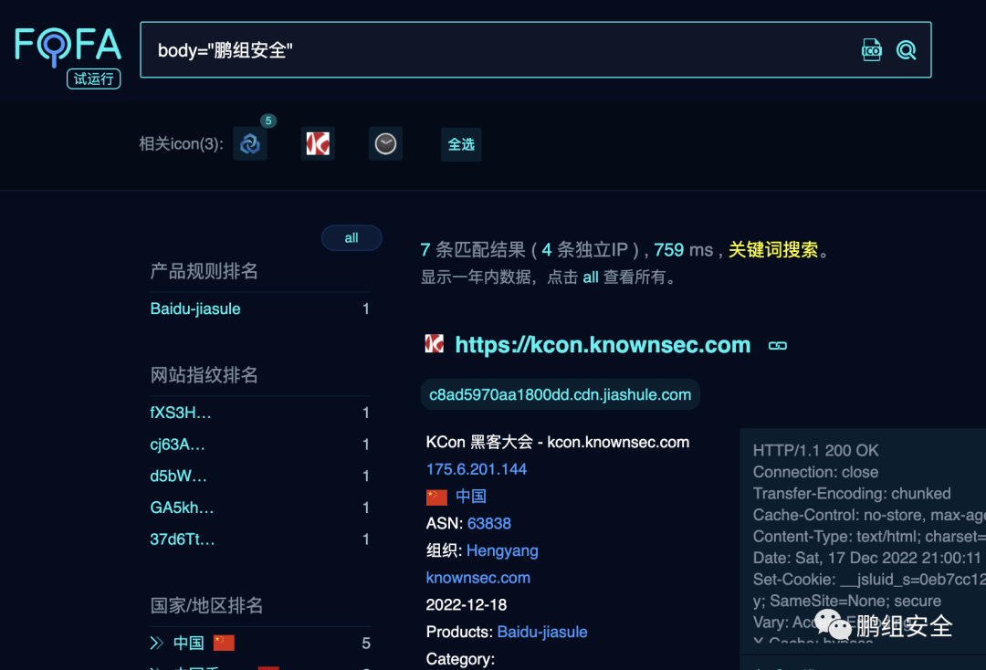Select fingerprint d5bW… entry
Image resolution: width=986 pixels, height=670 pixels.
tap(178, 476)
